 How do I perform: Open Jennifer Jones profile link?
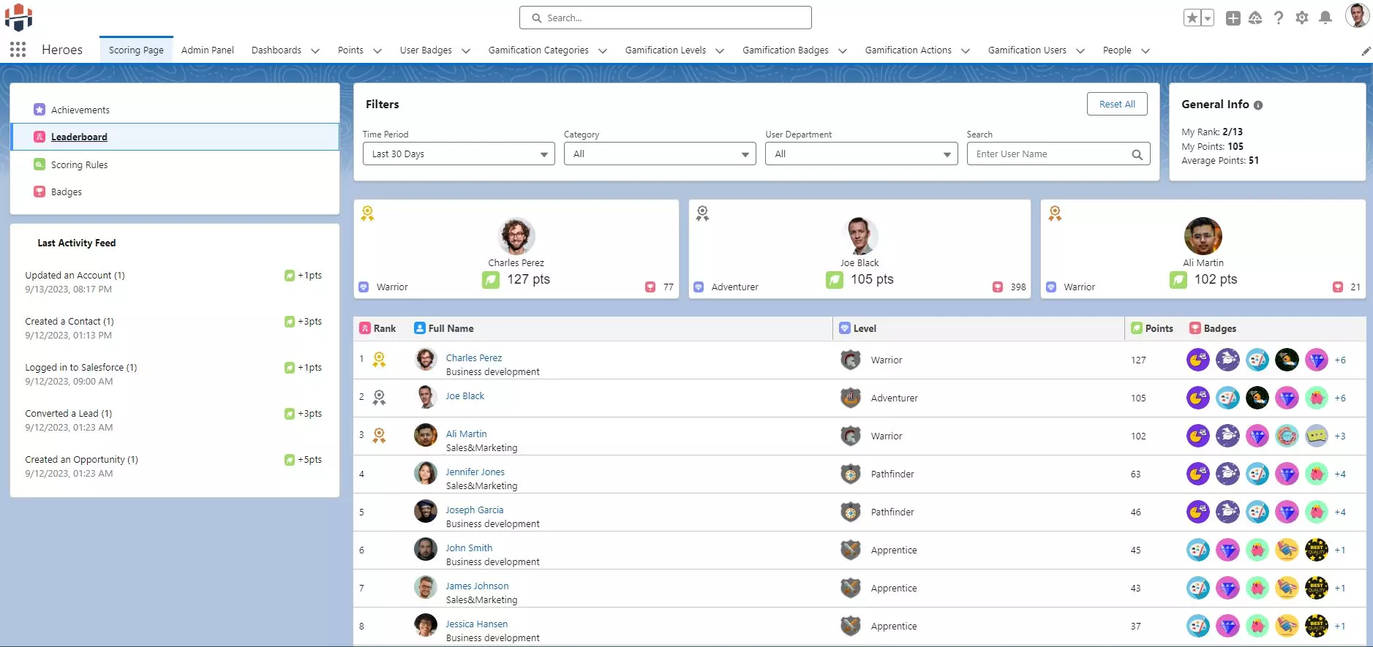pos(475,472)
